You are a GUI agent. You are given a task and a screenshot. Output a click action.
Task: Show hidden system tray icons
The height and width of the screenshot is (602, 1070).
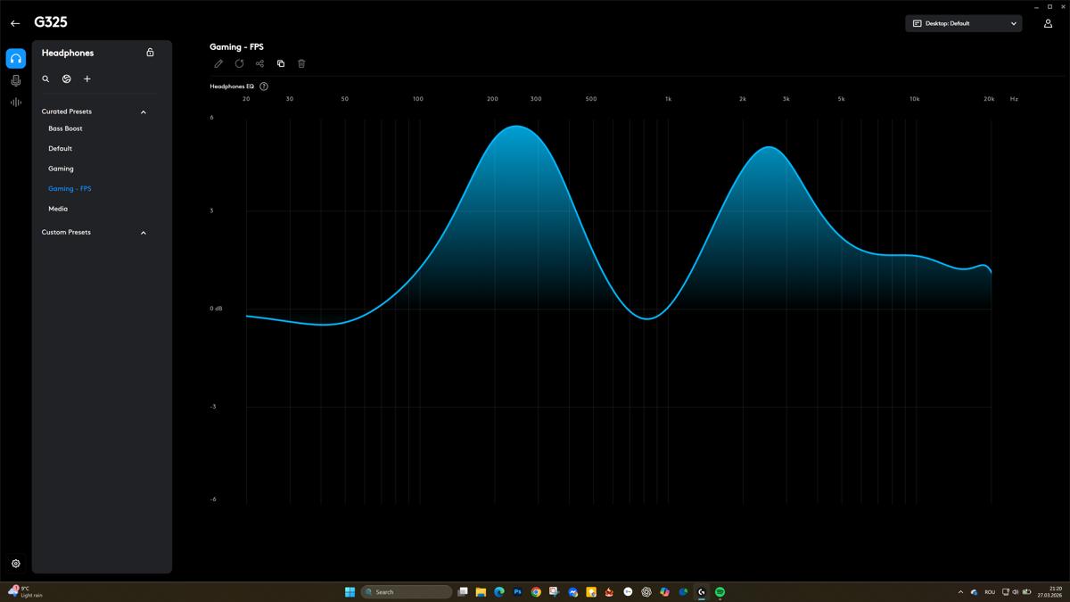click(x=960, y=592)
